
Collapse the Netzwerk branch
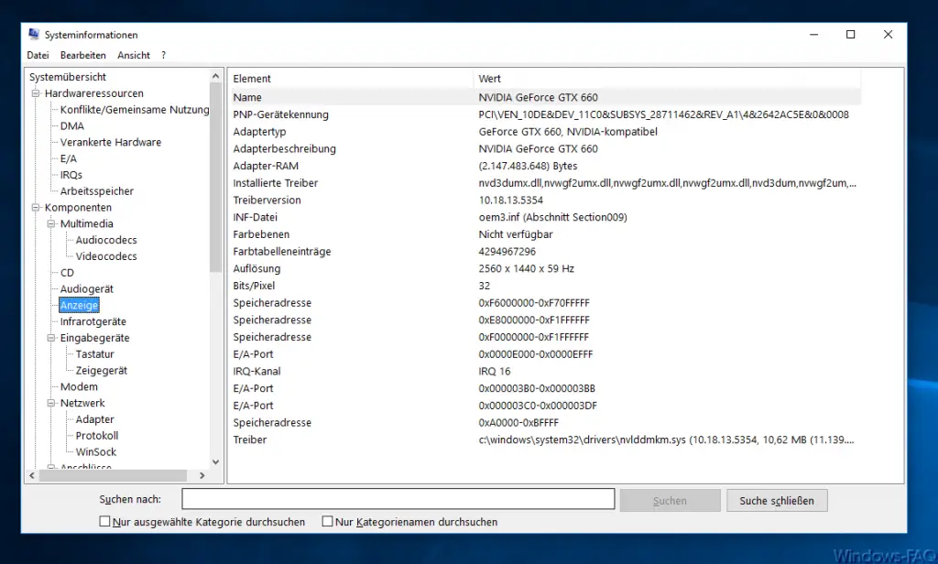(x=52, y=403)
